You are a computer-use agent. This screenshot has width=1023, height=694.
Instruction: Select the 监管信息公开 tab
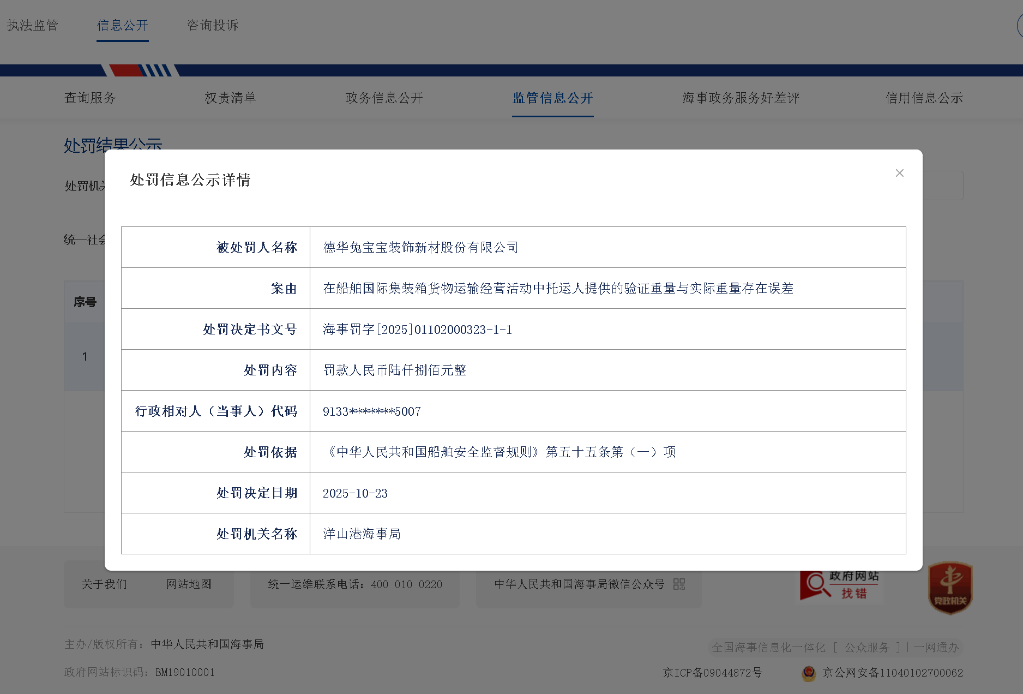pyautogui.click(x=552, y=98)
